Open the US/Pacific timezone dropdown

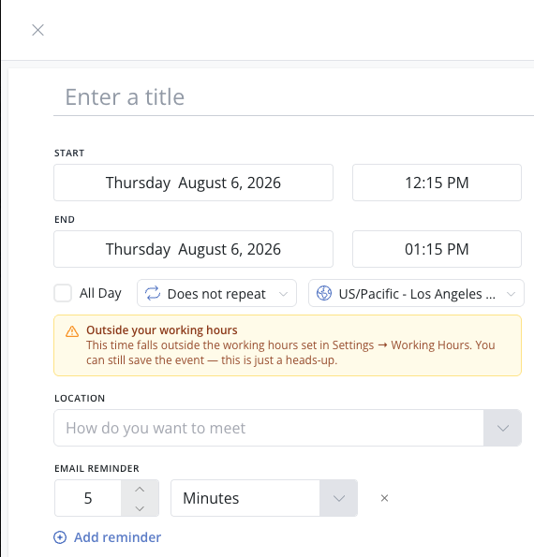coord(416,293)
